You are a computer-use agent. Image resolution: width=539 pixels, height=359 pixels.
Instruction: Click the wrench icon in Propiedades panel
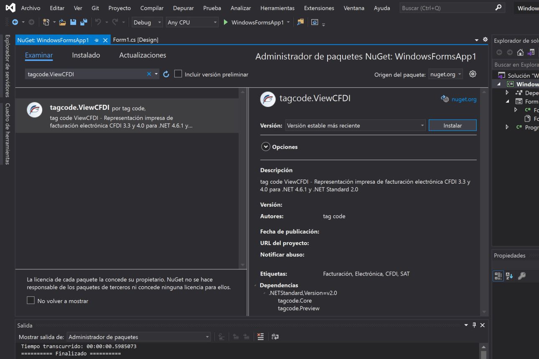coord(521,276)
